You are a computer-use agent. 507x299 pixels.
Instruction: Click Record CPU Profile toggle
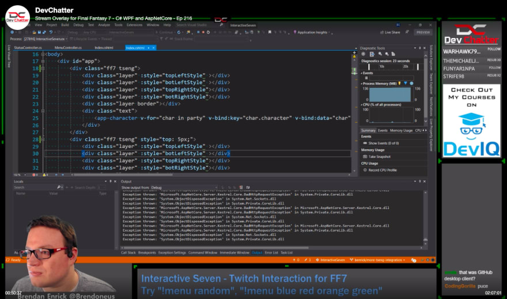coord(380,170)
